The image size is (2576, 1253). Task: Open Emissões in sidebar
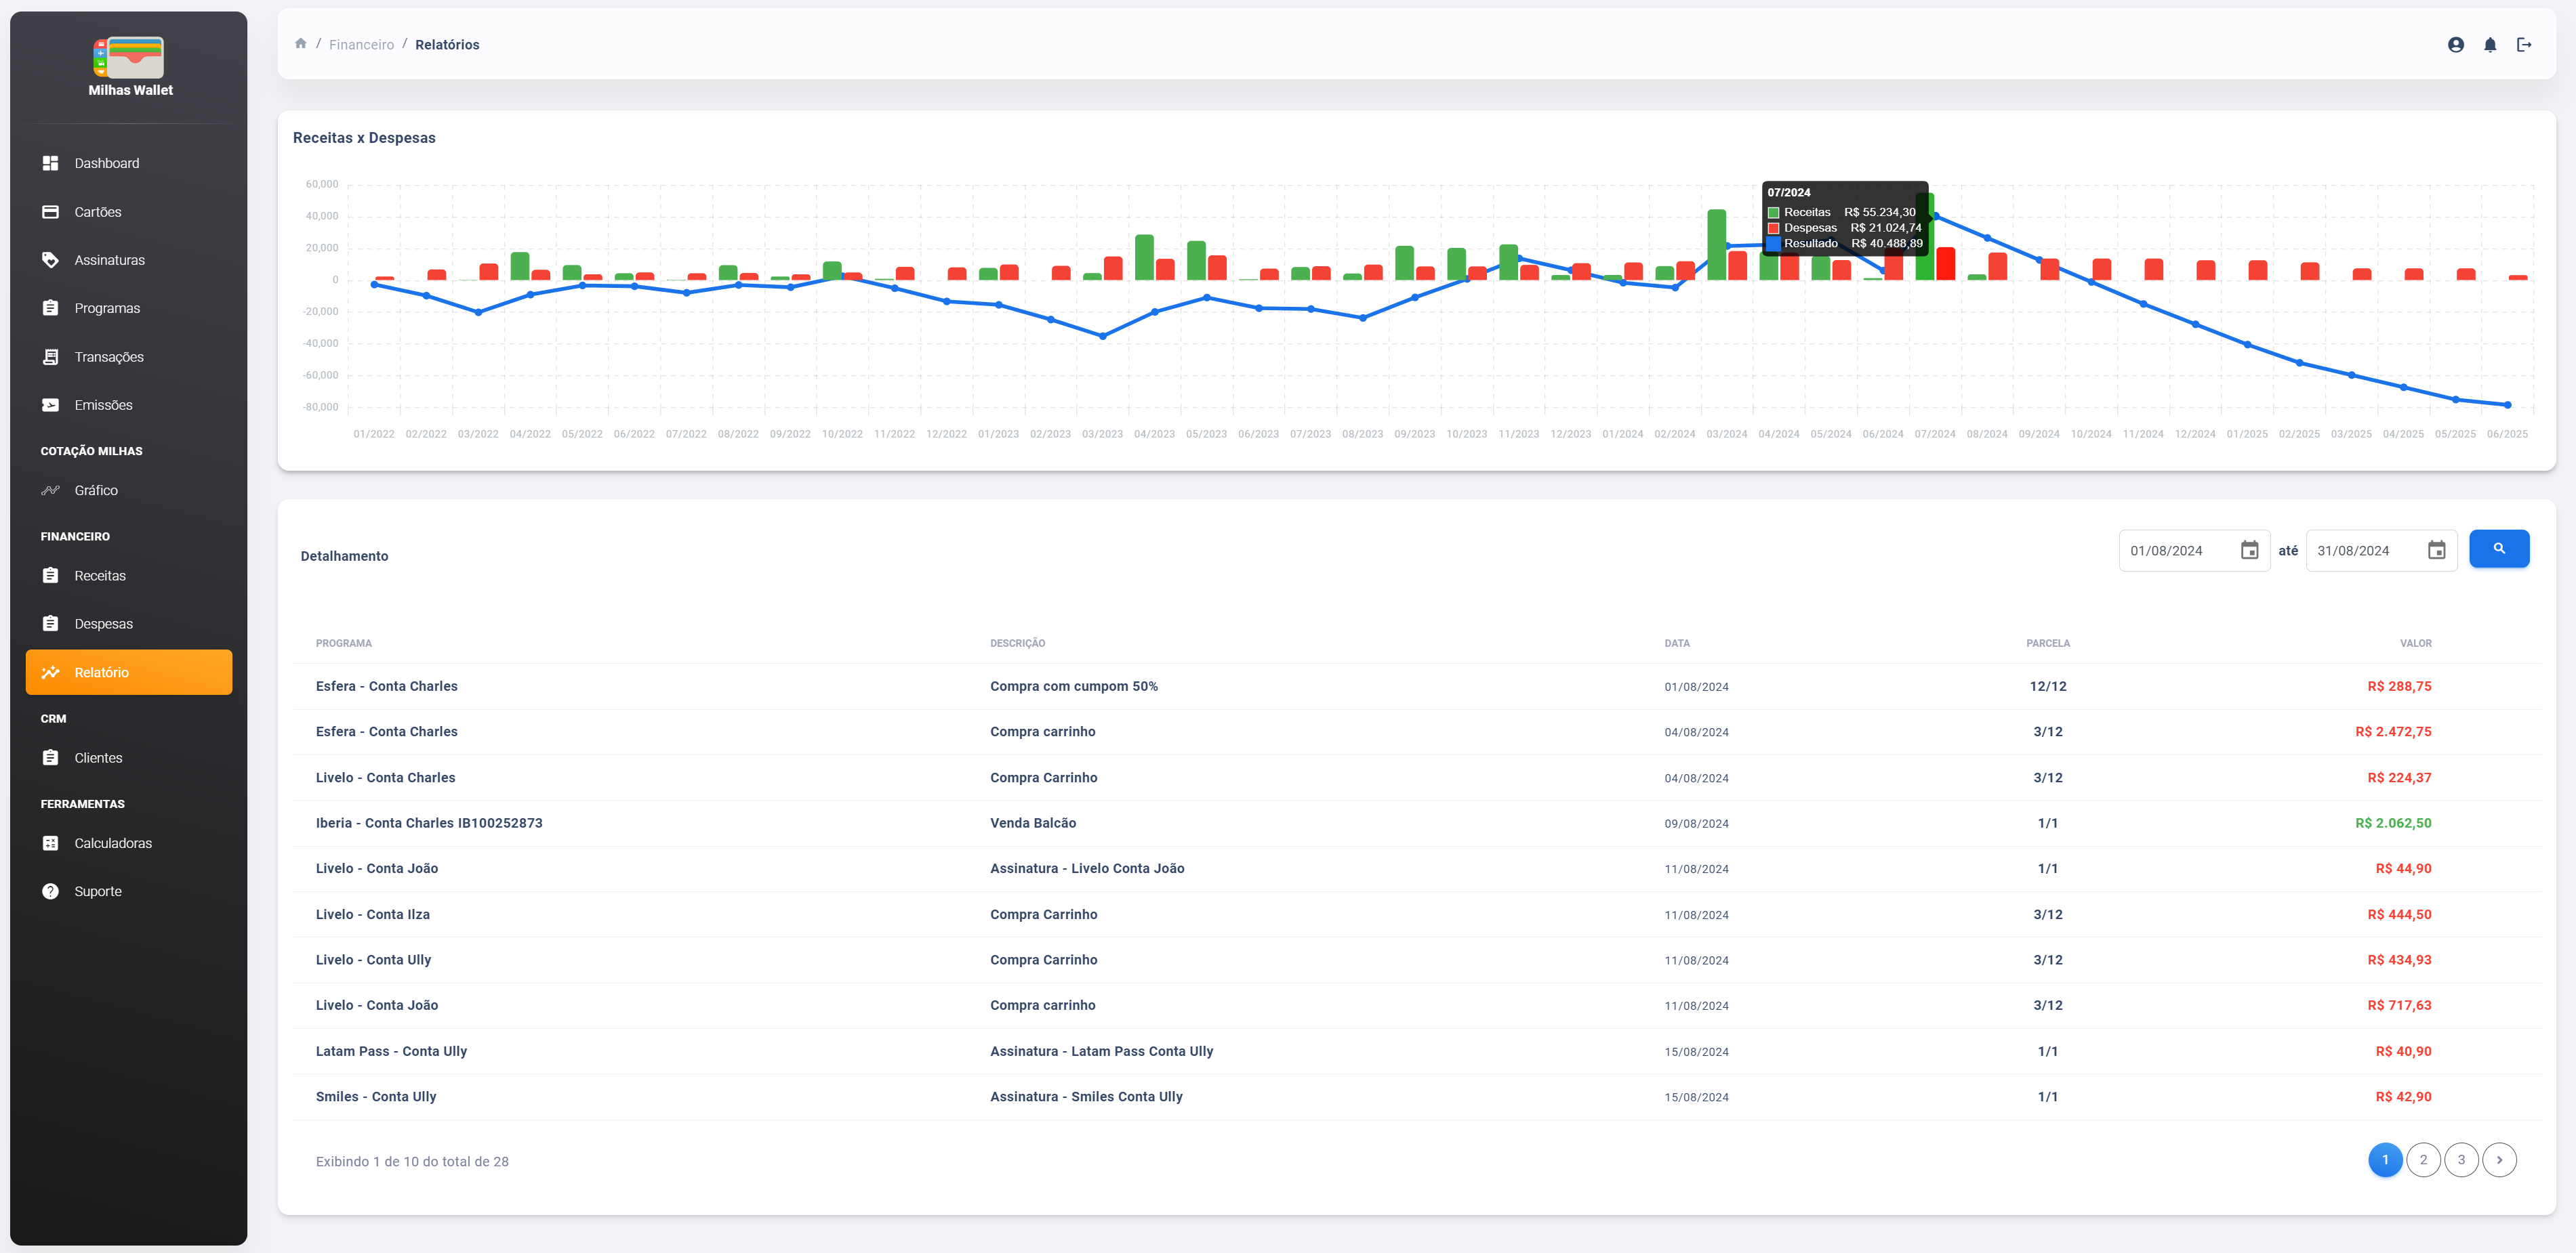pos(103,404)
